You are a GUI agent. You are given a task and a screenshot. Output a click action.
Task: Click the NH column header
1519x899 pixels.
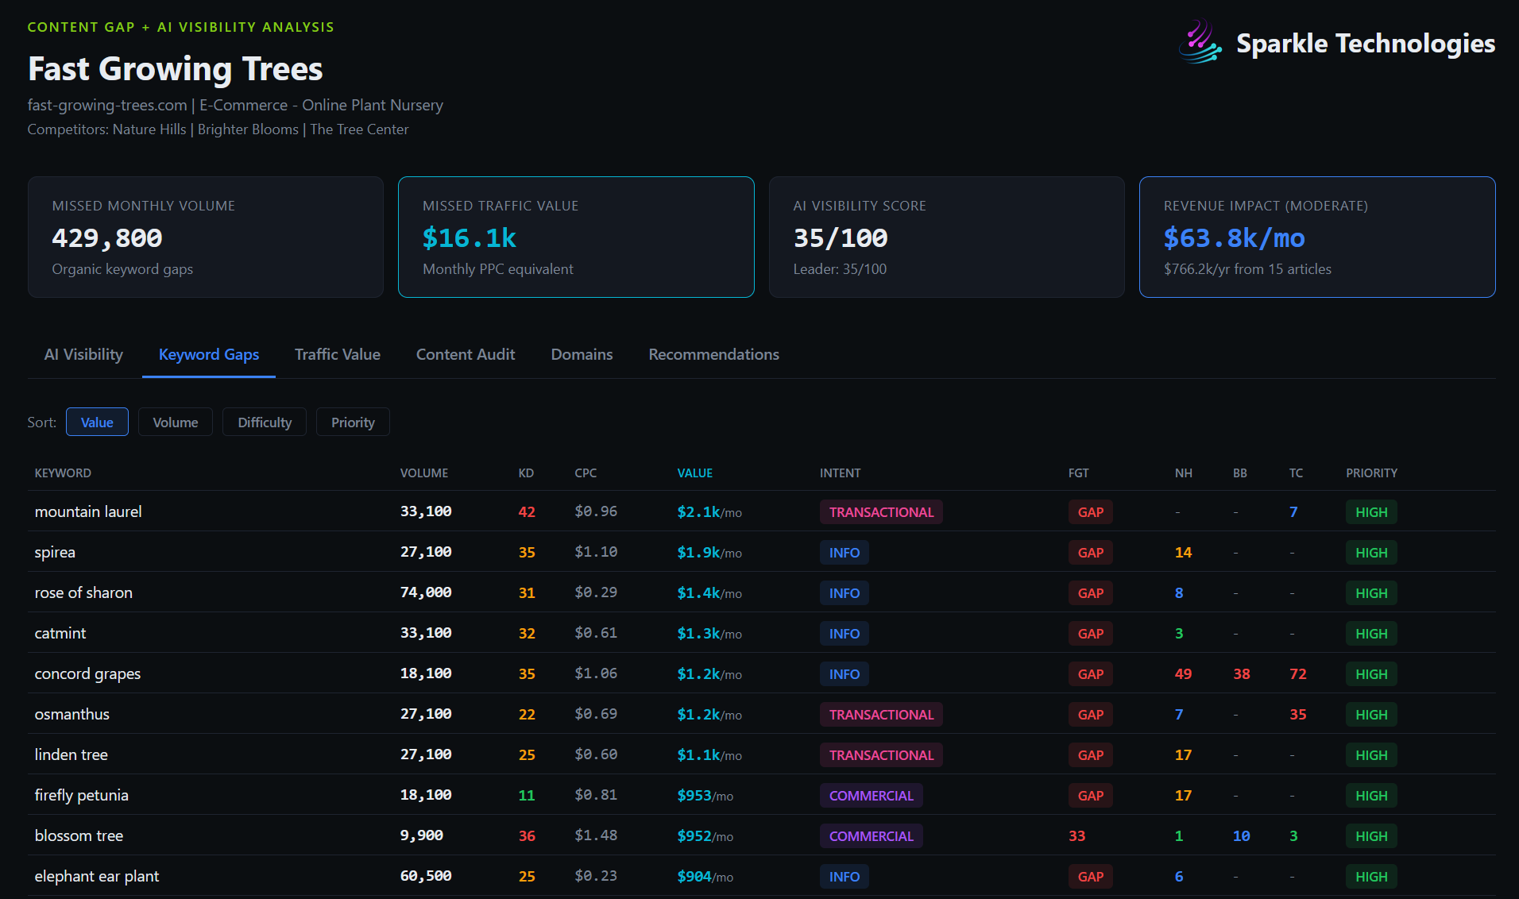[1183, 473]
